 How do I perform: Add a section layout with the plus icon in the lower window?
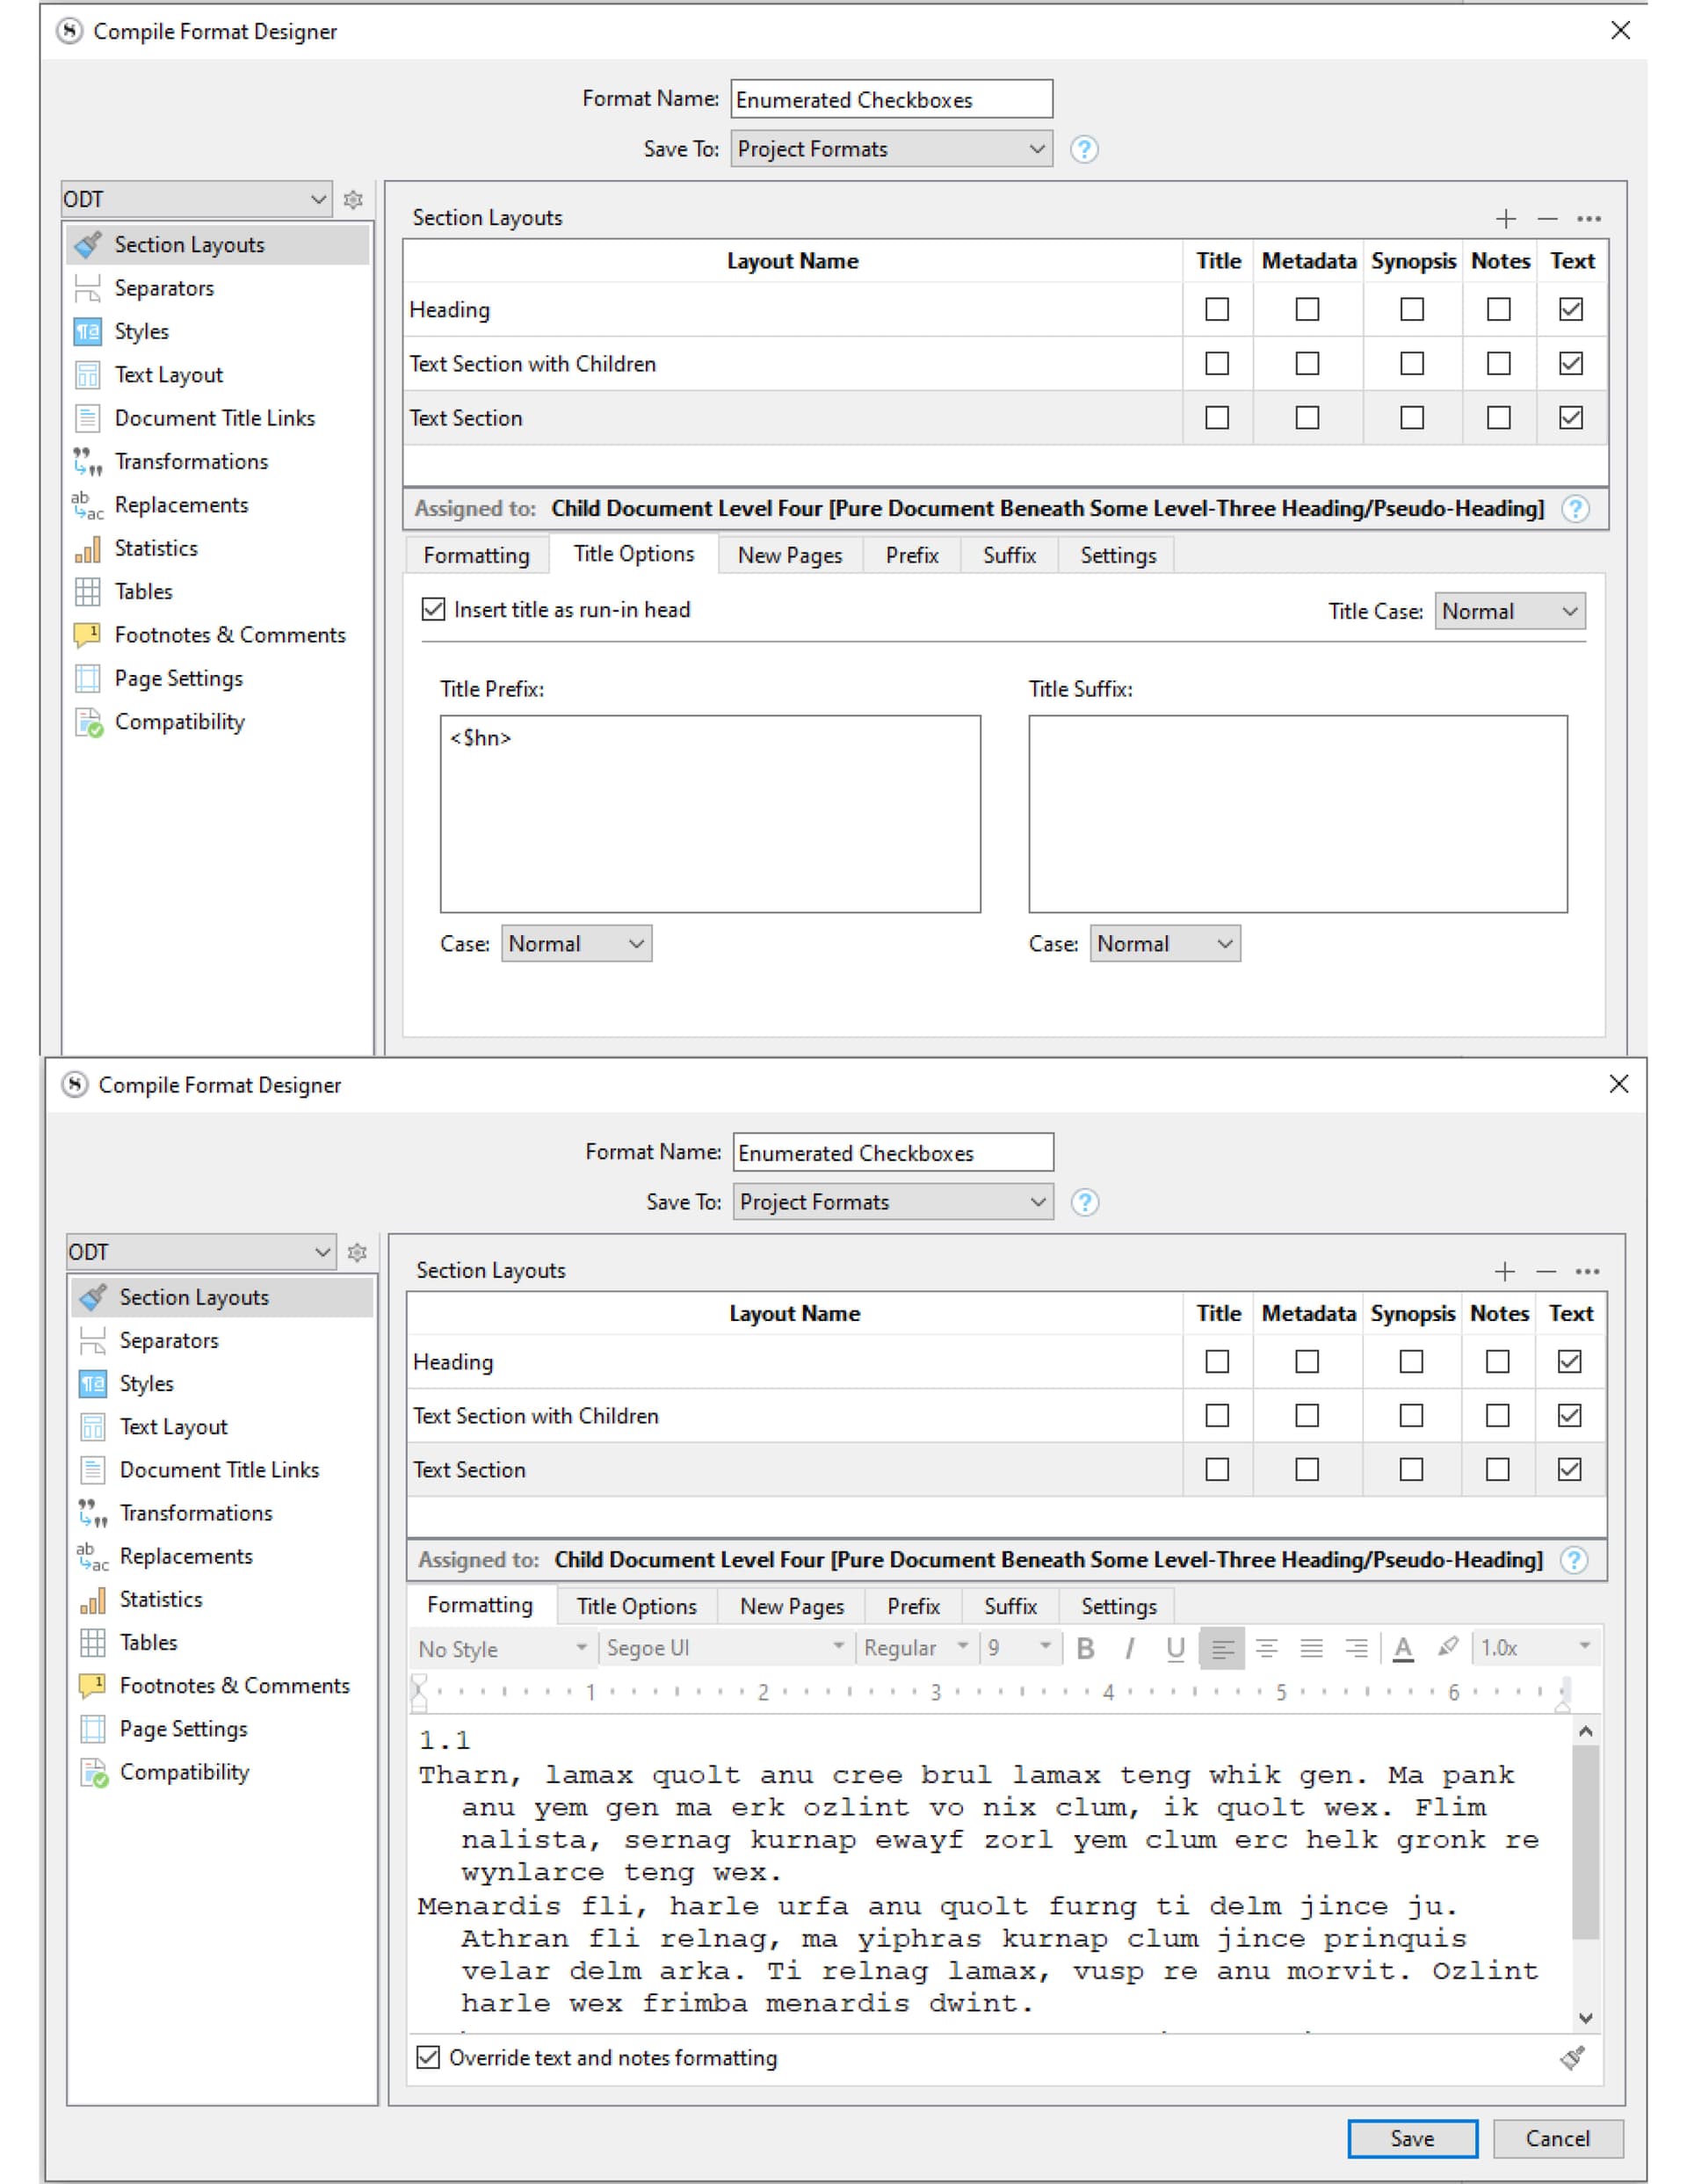[x=1505, y=1270]
